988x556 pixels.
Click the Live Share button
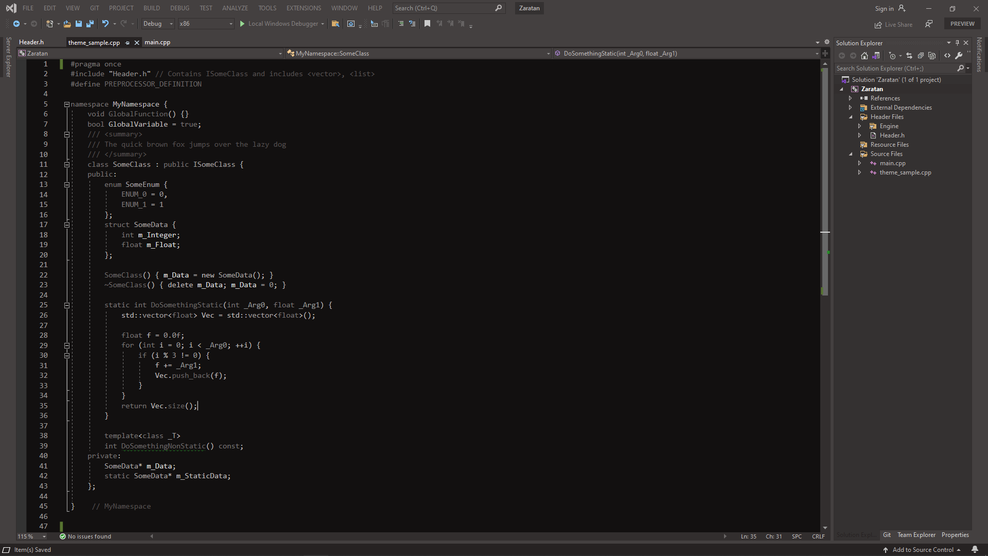[x=893, y=25]
